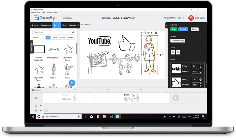Open membership dropdown arrow

click(x=186, y=18)
